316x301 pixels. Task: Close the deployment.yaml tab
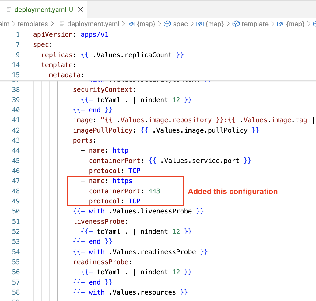click(x=80, y=9)
